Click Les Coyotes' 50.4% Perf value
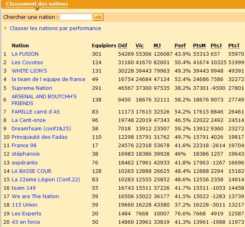The image size is (245, 227). (x=182, y=62)
